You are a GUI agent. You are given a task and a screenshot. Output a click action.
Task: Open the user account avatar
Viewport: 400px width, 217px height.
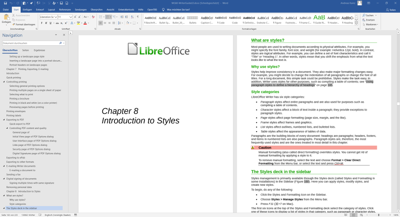(360, 3)
